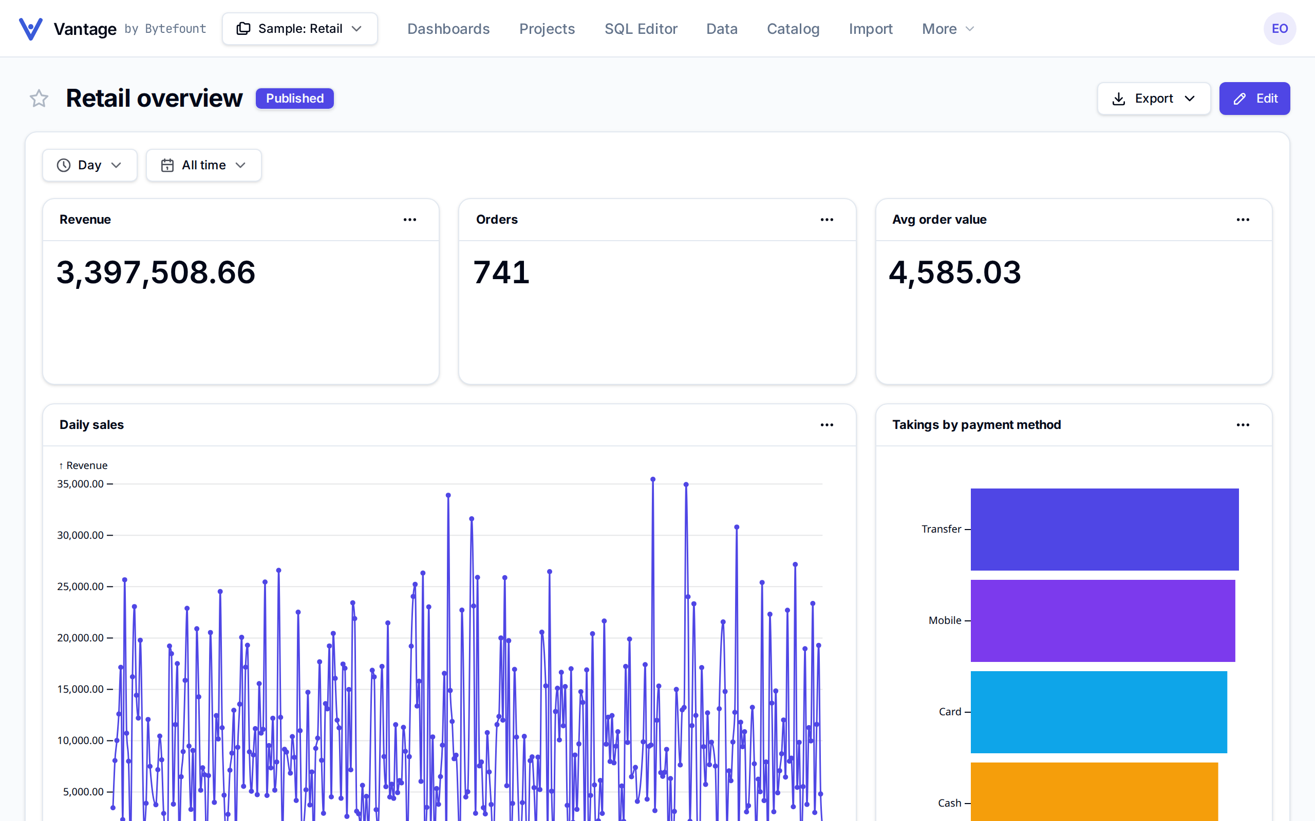Open Takings by payment method options
Image resolution: width=1315 pixels, height=821 pixels.
(x=1243, y=425)
